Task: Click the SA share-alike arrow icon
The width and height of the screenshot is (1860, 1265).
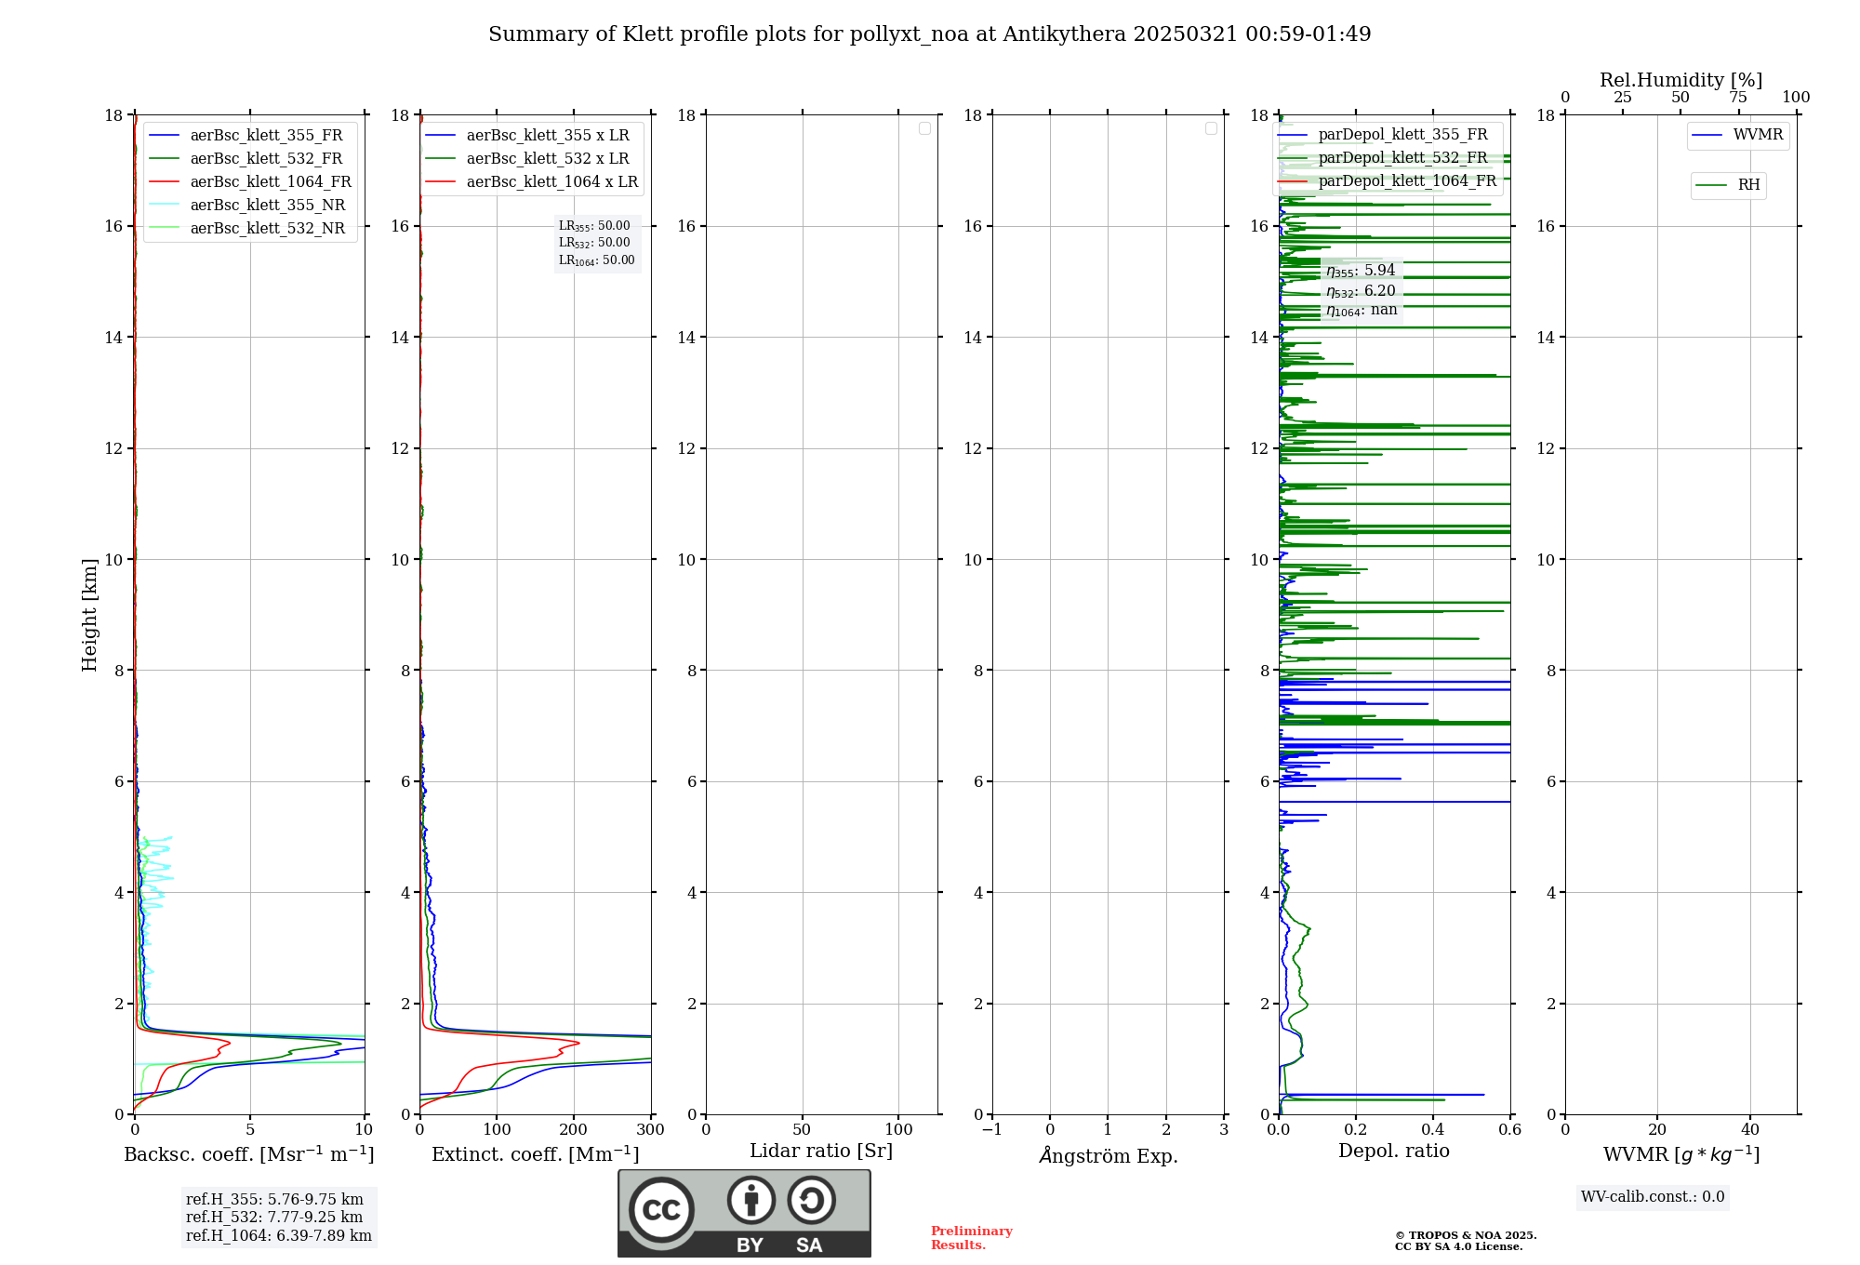Action: 811,1200
